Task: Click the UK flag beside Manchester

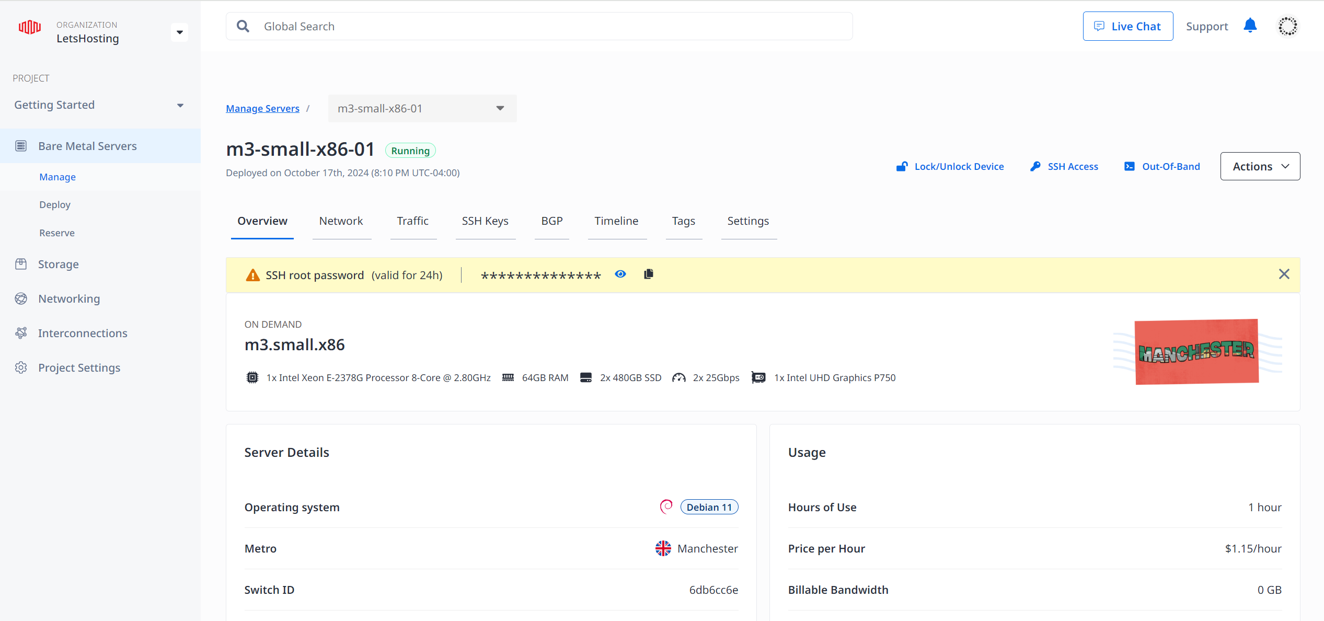Action: (663, 548)
